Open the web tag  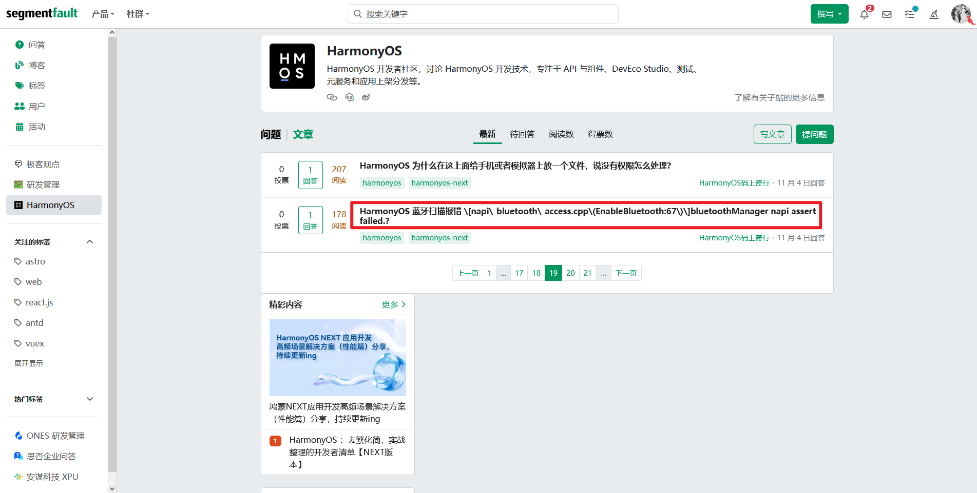coord(33,282)
